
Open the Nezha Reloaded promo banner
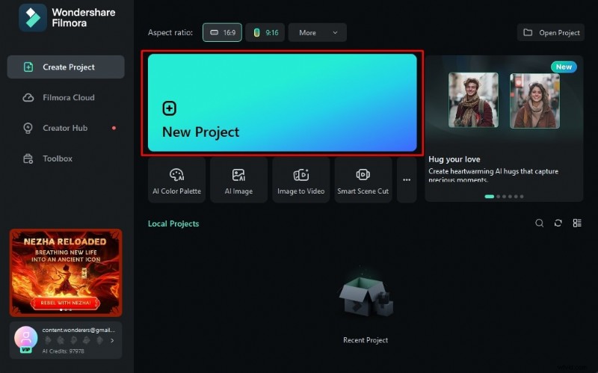point(66,272)
